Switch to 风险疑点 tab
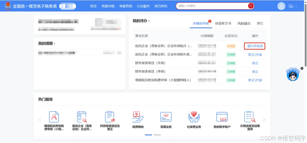 pos(244,23)
